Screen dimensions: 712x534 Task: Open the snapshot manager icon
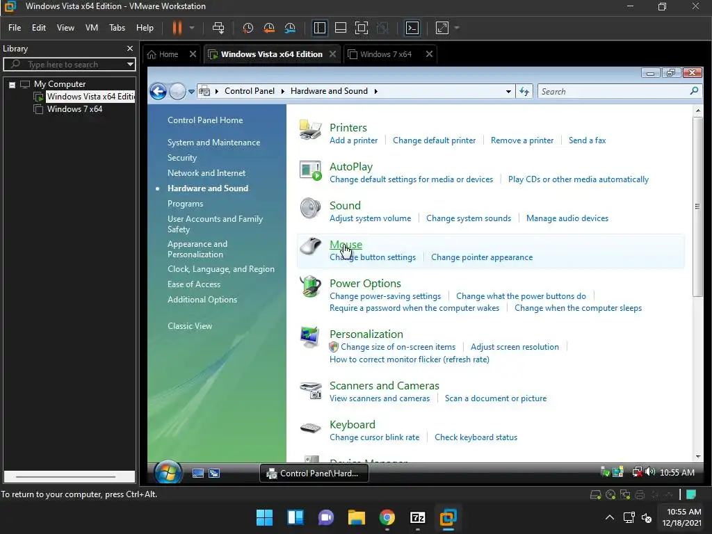click(290, 28)
